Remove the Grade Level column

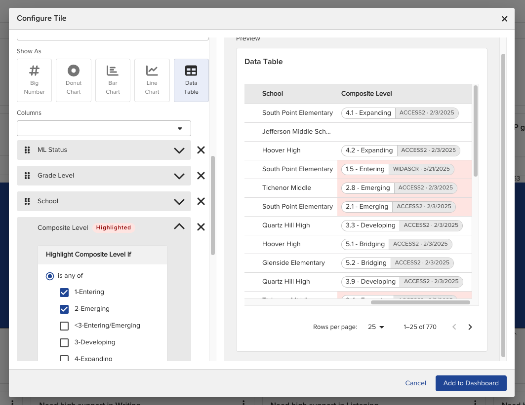[x=201, y=176]
